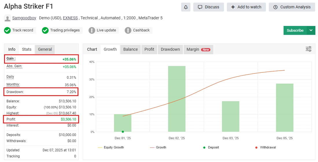The image size is (318, 162).
Task: Open the EXNESS broker link
Action: pos(70,18)
